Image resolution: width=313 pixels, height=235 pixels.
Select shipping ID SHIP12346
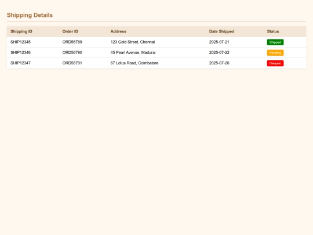(20, 53)
